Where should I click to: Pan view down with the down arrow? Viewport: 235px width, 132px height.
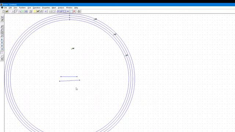pos(2,43)
